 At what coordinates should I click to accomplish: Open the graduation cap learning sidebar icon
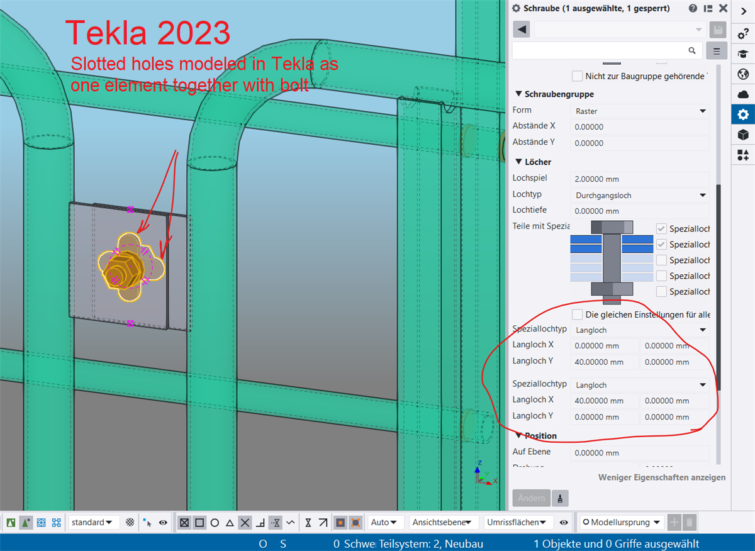point(743,53)
